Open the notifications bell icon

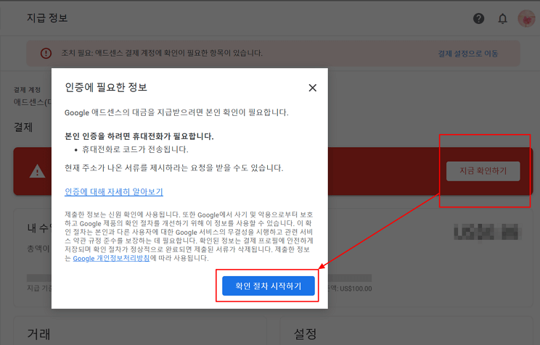502,18
